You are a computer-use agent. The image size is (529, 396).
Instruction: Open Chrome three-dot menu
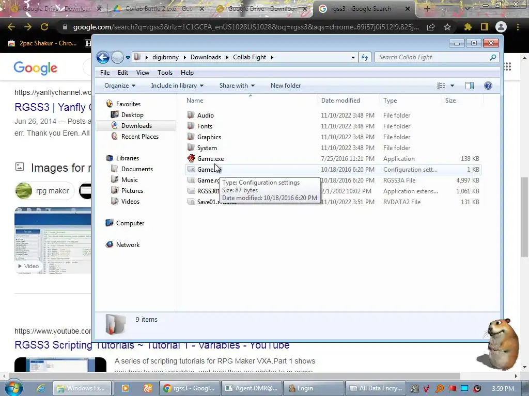(x=518, y=27)
